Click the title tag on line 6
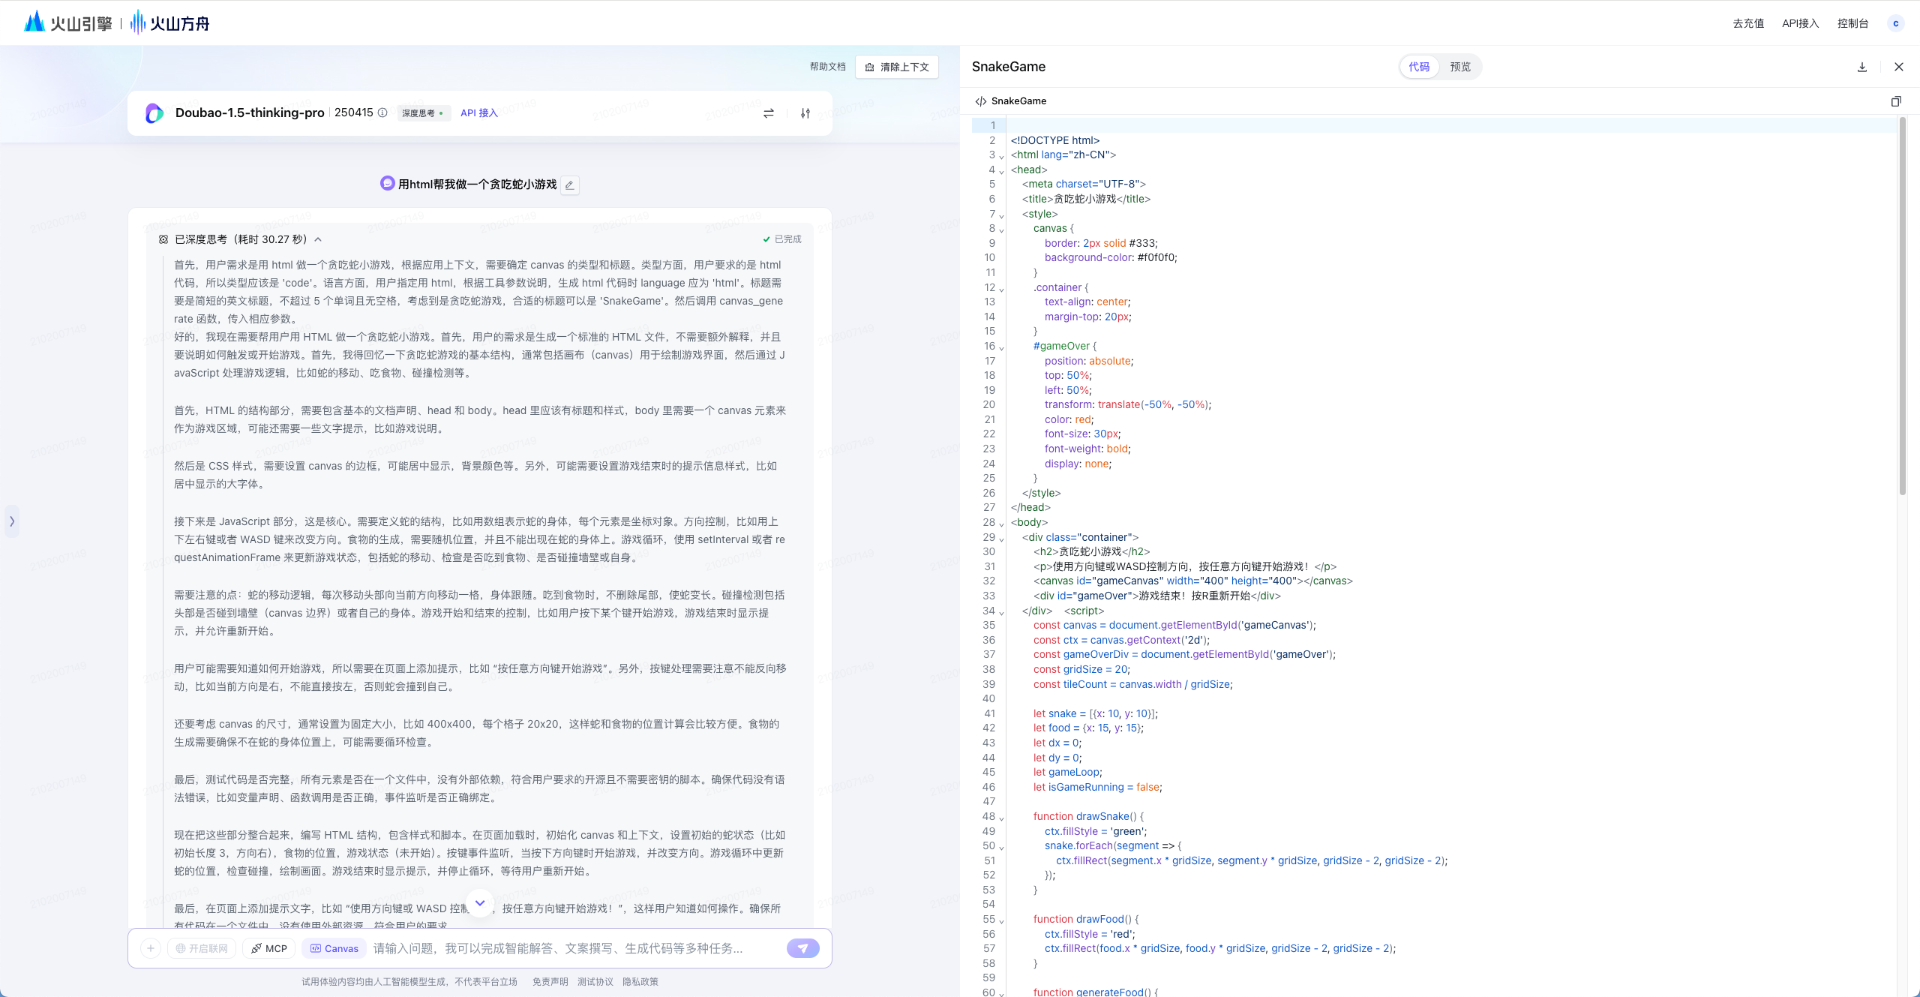The width and height of the screenshot is (1920, 997). [x=1086, y=199]
